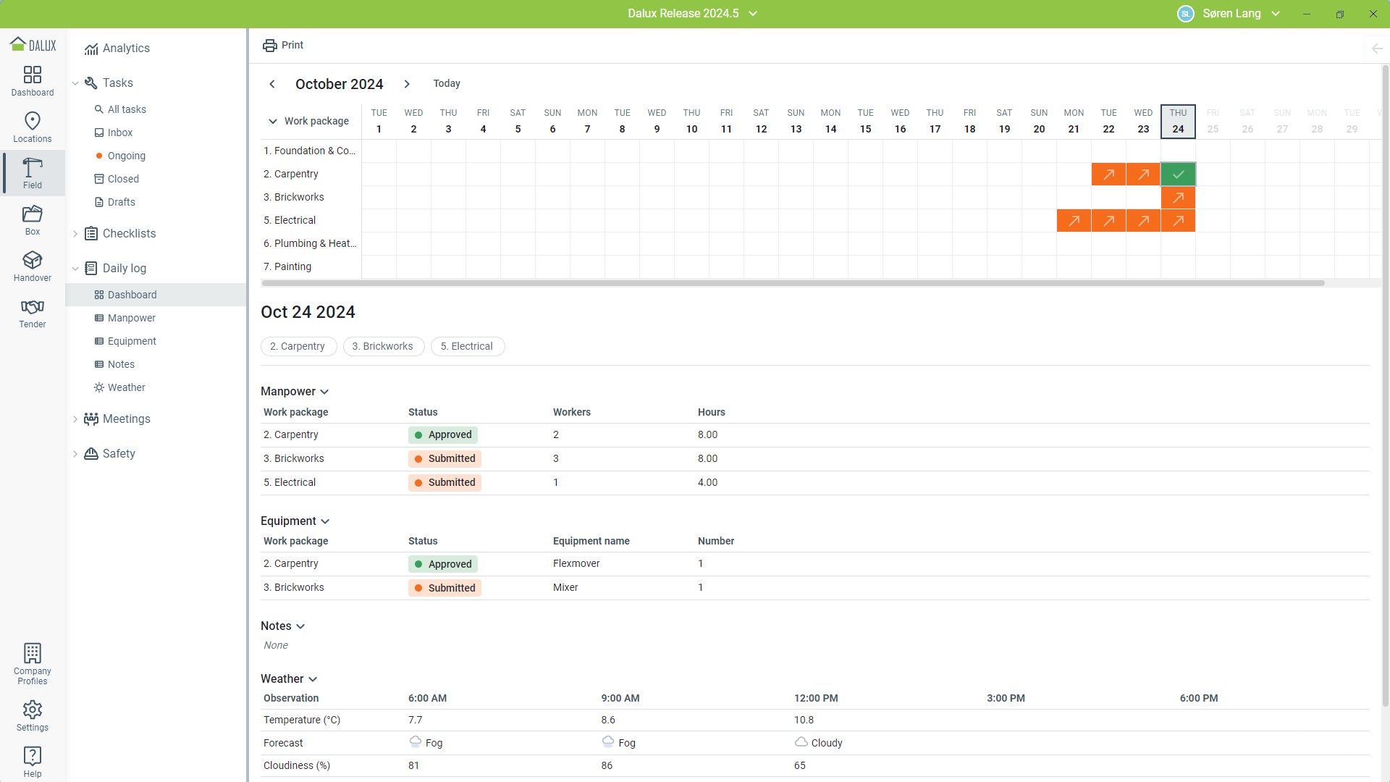Open the Box file module
Viewport: 1390px width, 782px height.
tap(33, 219)
